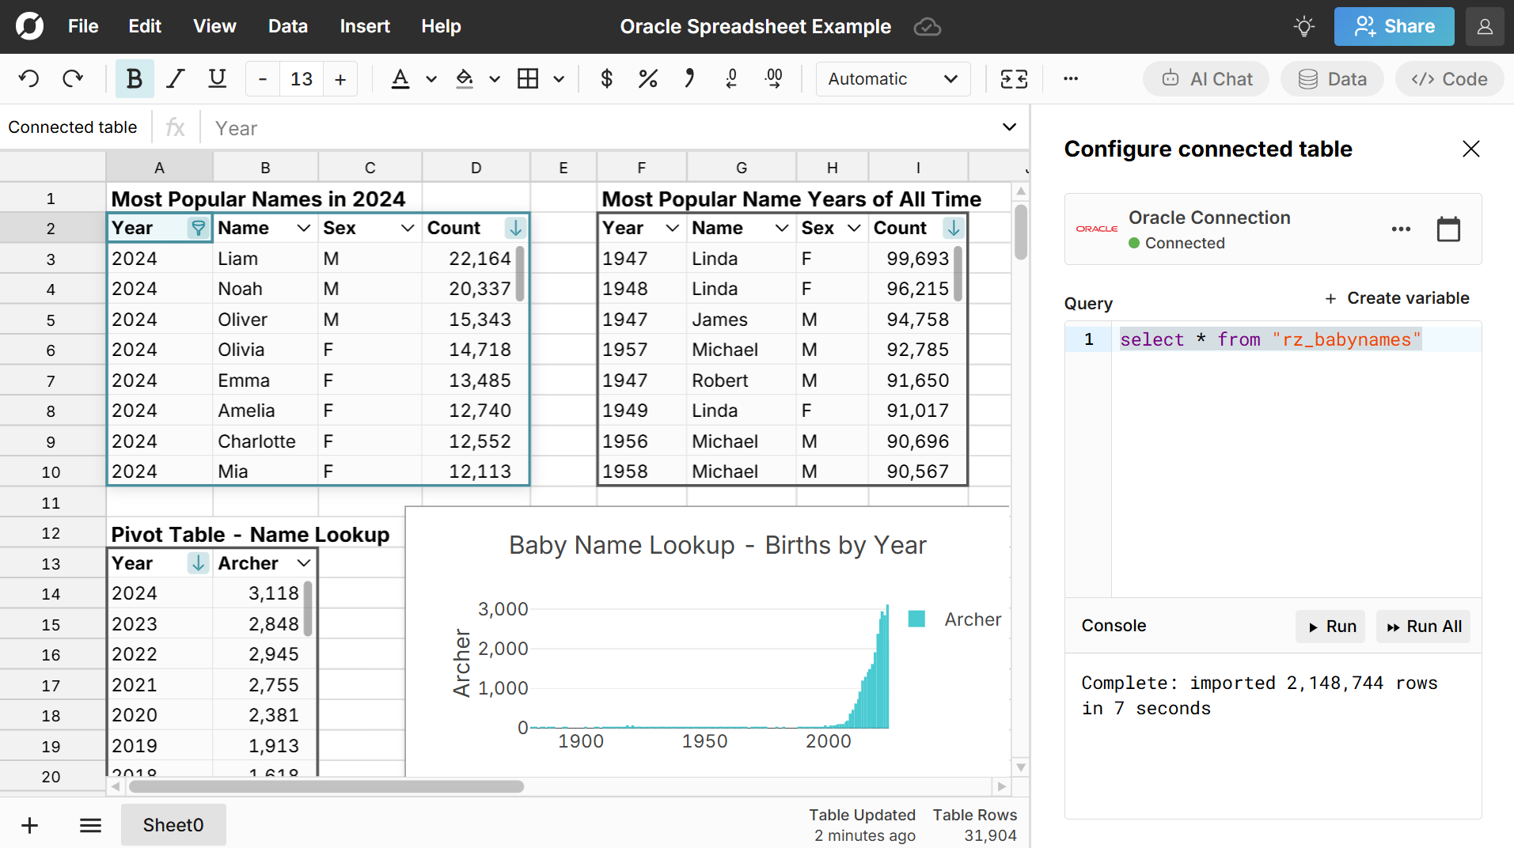The image size is (1514, 848).
Task: Toggle light mode bulb icon
Action: click(x=1303, y=27)
